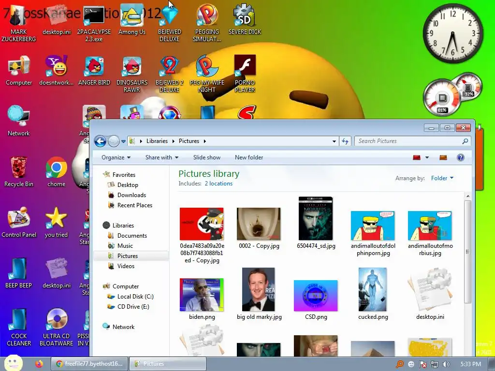The image size is (495, 371).
Task: Click the Firefox icon in the taskbar
Action: pyautogui.click(x=39, y=364)
